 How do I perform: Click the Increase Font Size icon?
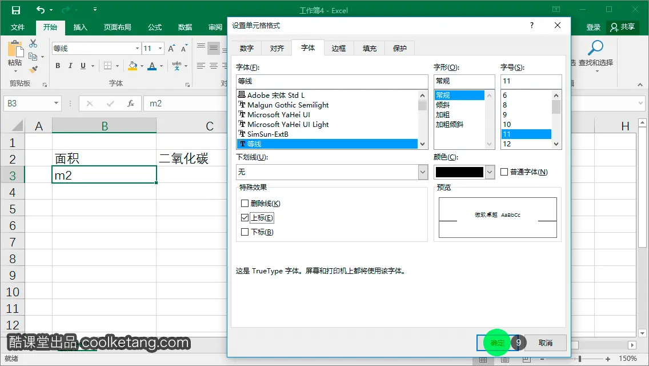(x=171, y=48)
